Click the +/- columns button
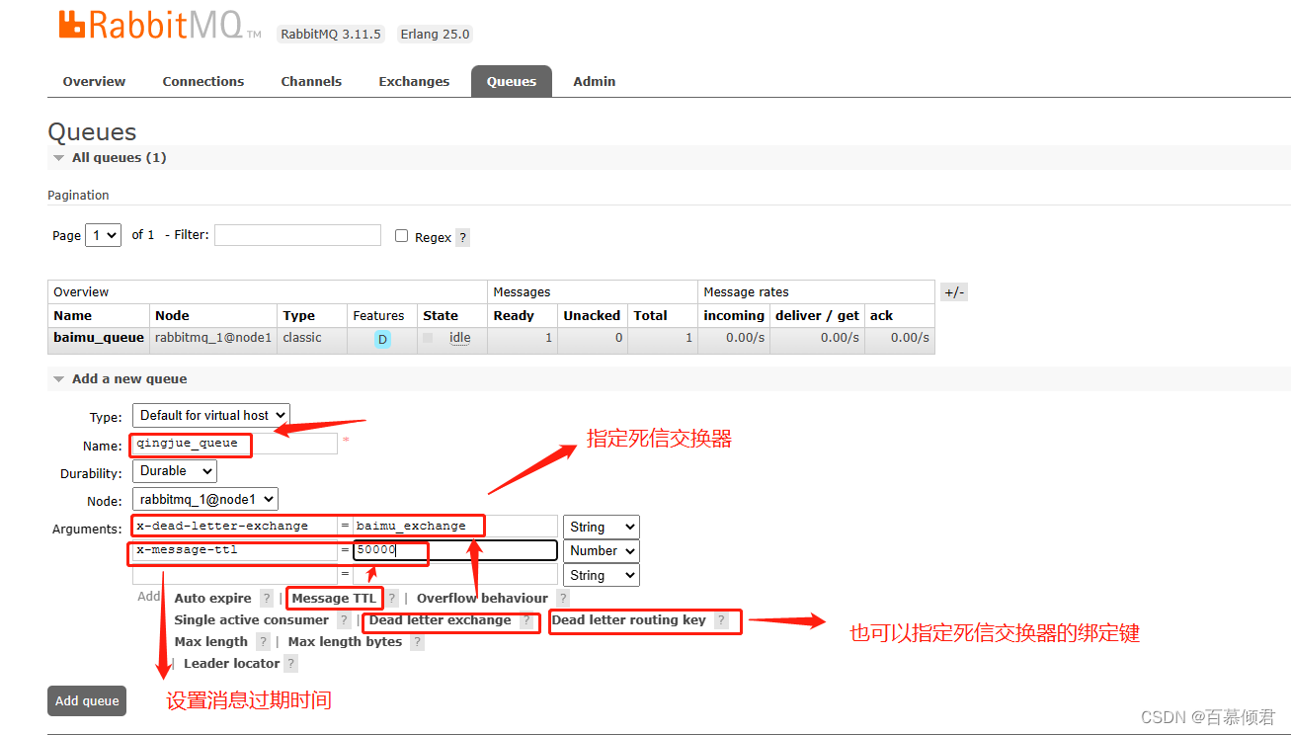Image resolution: width=1291 pixels, height=735 pixels. click(x=954, y=291)
